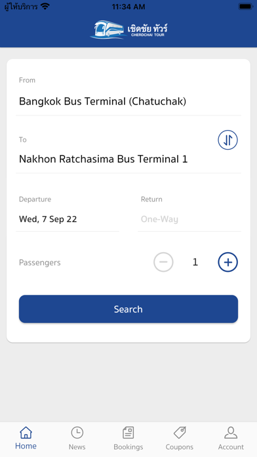Open Account via the person icon
257x457 pixels.
click(231, 433)
